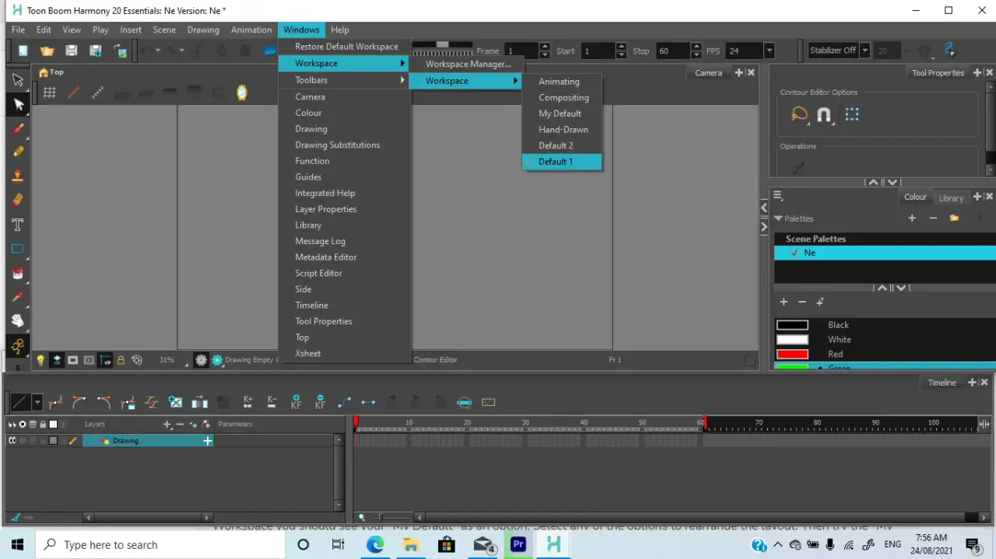Image resolution: width=996 pixels, height=559 pixels.
Task: Open folder icon in Palettes header
Action: click(x=954, y=218)
